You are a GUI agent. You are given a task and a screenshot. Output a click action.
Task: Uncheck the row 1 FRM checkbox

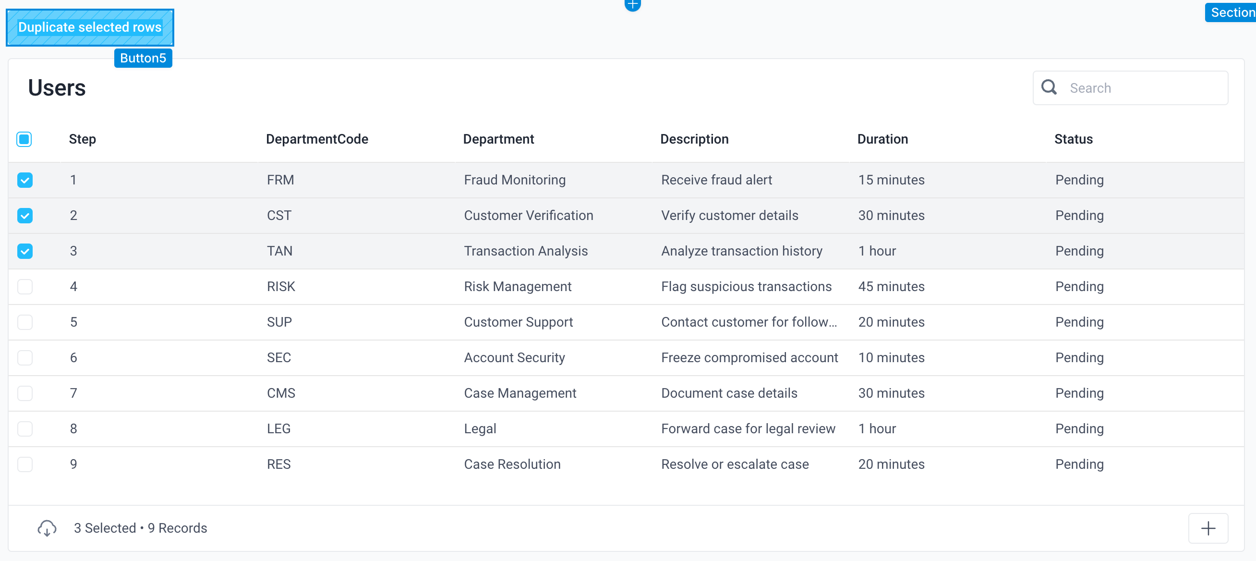[x=25, y=180]
